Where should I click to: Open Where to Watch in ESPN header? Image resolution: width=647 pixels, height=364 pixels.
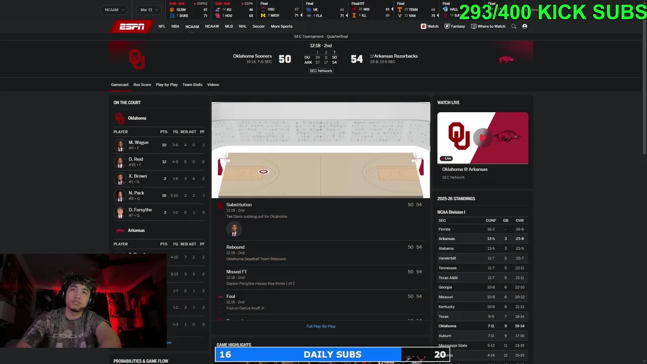(x=488, y=26)
